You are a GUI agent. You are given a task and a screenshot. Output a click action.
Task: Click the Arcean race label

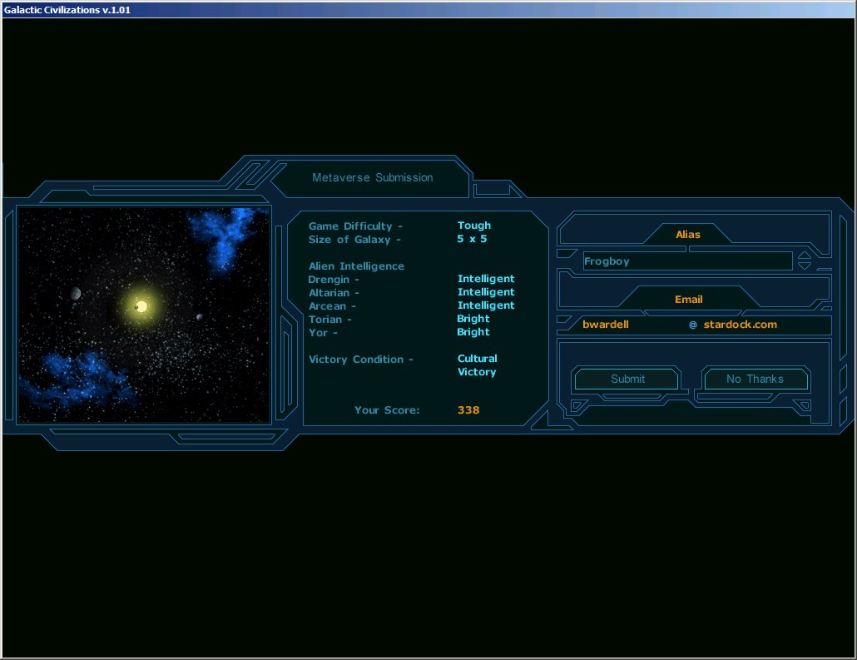pyautogui.click(x=332, y=306)
